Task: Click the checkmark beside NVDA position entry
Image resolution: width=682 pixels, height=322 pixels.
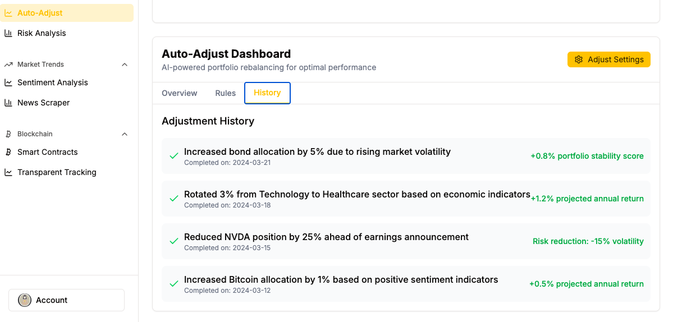Action: coord(174,241)
